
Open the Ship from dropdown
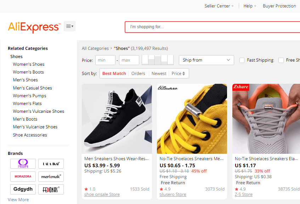[206, 60]
